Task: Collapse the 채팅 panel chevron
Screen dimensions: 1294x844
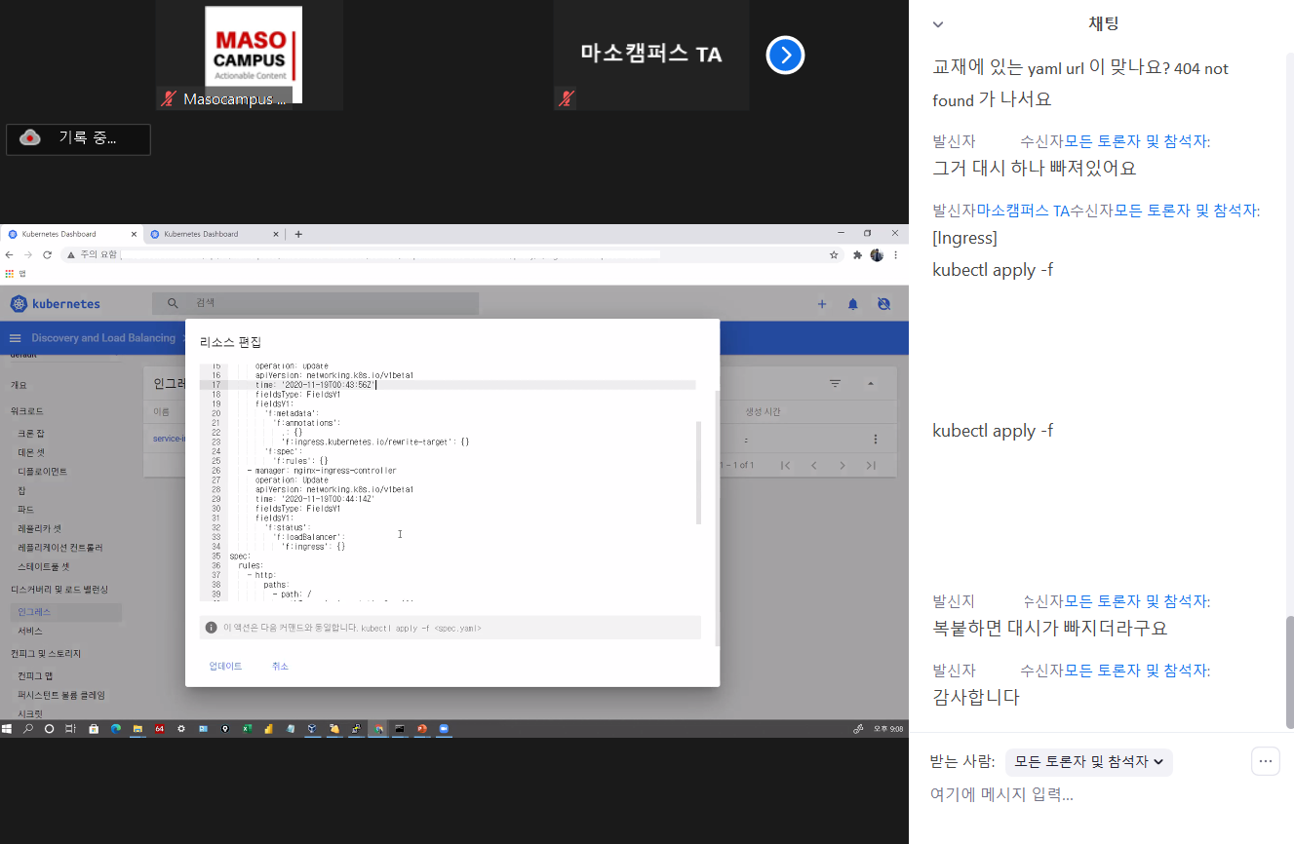Action: click(938, 24)
